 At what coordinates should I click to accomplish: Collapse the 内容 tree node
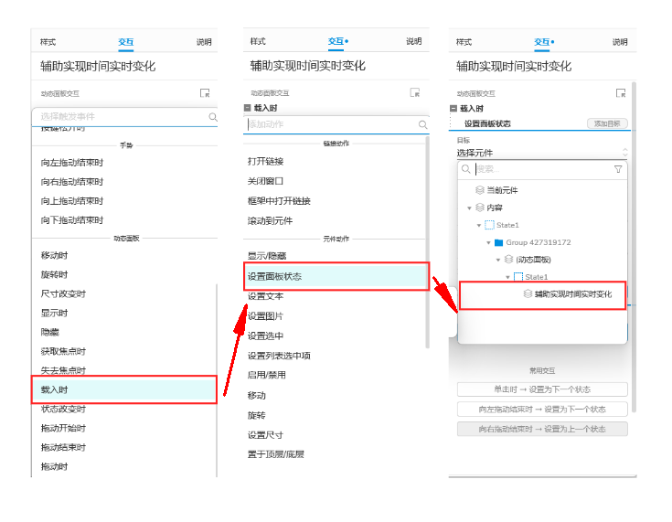469,208
